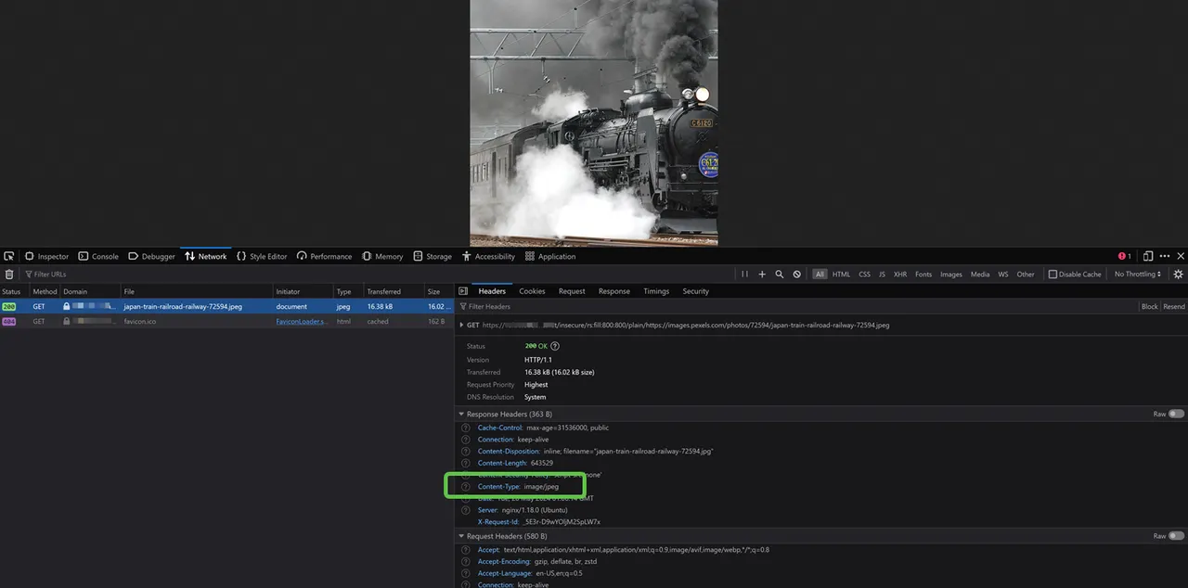Open the Security details tab
Screen dimensions: 1188x588
(695, 291)
